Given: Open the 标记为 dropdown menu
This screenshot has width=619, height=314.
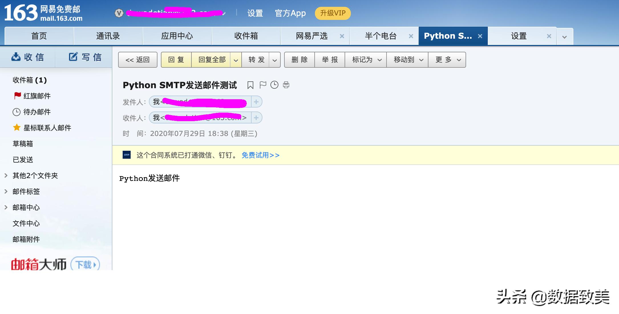Looking at the screenshot, I should (365, 60).
